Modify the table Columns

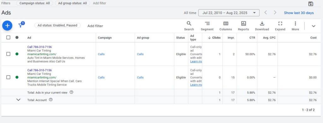click(x=226, y=26)
